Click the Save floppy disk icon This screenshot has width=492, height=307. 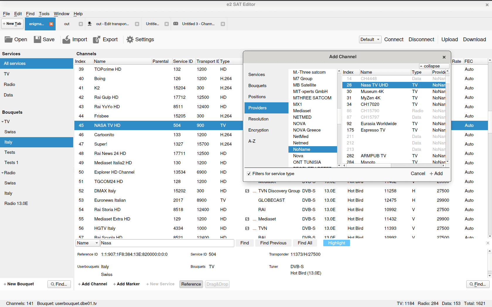click(37, 39)
